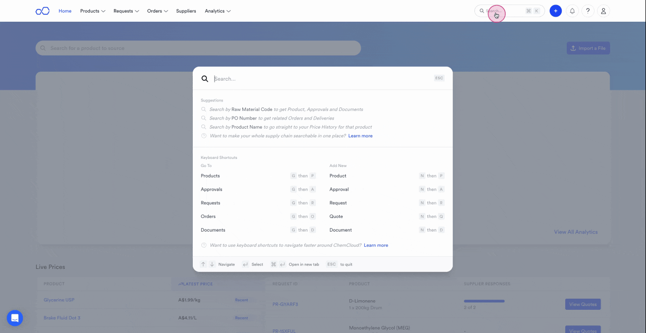The height and width of the screenshot is (333, 646).
Task: Open the Glycerine USP product link
Action: coord(59,300)
